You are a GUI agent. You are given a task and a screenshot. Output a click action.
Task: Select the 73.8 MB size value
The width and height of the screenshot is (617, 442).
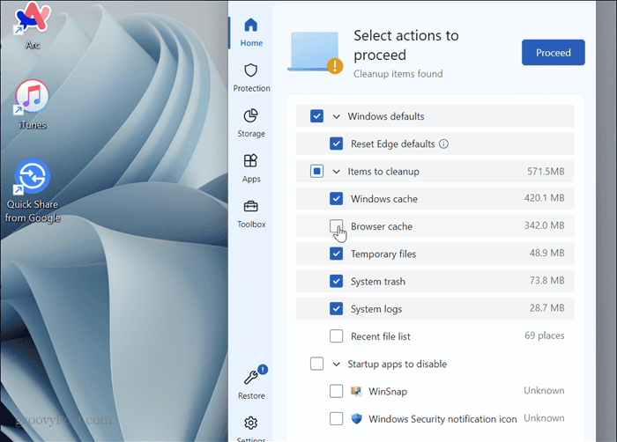pos(546,280)
